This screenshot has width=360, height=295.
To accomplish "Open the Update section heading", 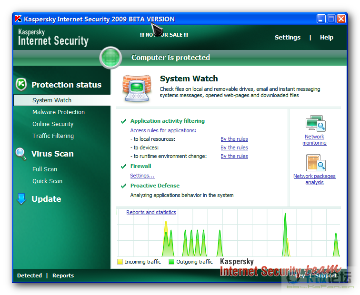I will (46, 199).
